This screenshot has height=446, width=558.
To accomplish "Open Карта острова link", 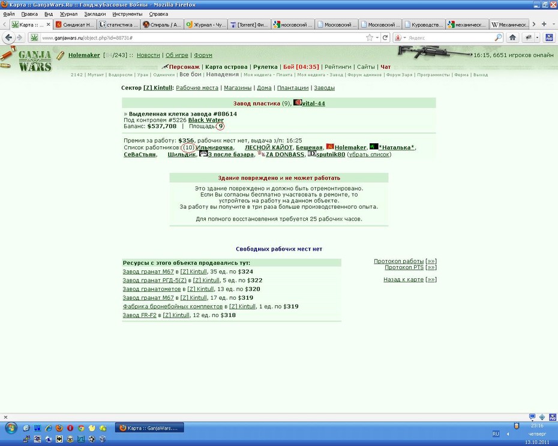I will 226,67.
